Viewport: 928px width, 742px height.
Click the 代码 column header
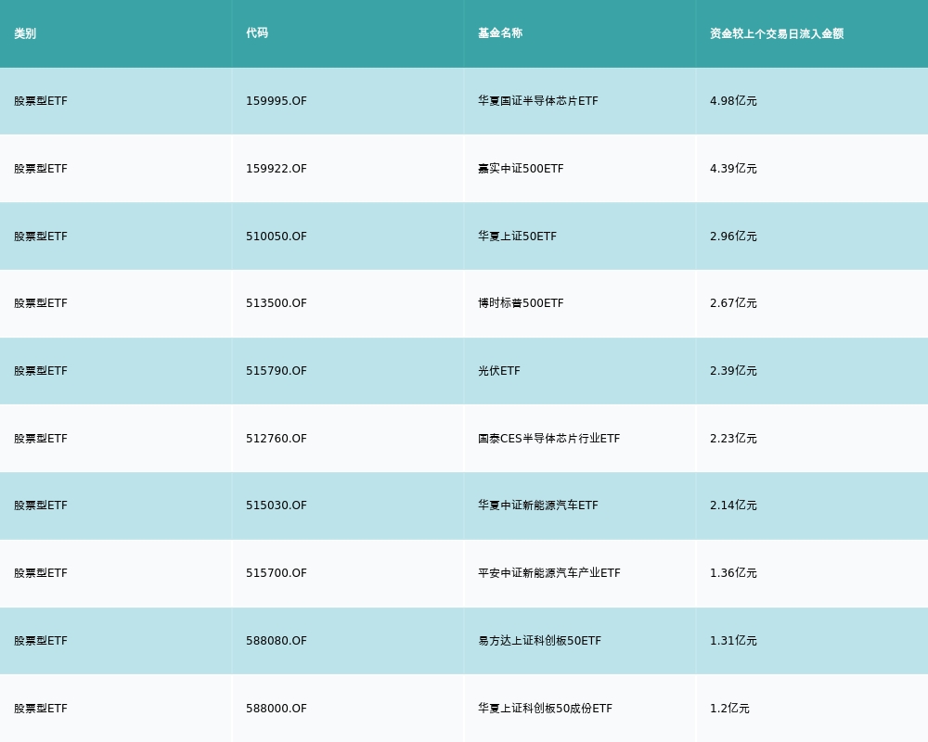coord(257,33)
